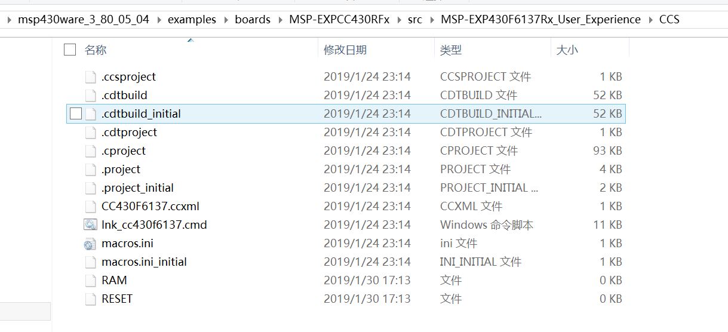Select the .cproject file name
The image size is (728, 332).
[x=124, y=151]
